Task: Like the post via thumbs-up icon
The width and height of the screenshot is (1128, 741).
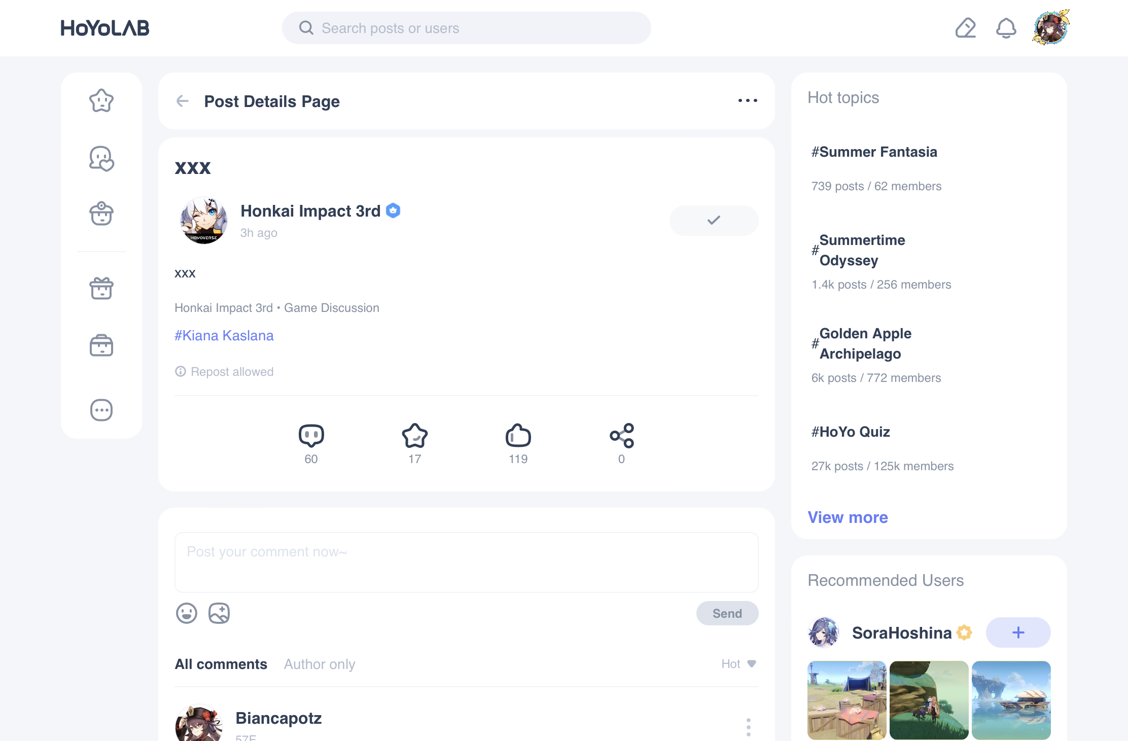Action: click(518, 436)
